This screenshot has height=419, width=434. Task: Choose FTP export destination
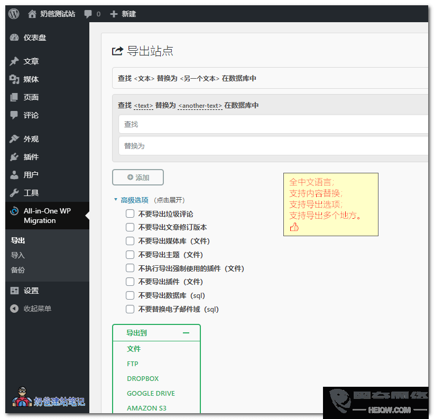pos(133,364)
